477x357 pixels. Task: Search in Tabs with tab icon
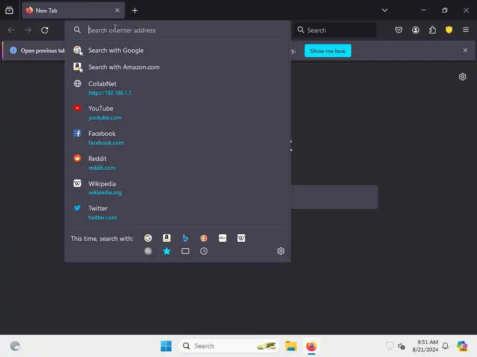[x=185, y=251]
